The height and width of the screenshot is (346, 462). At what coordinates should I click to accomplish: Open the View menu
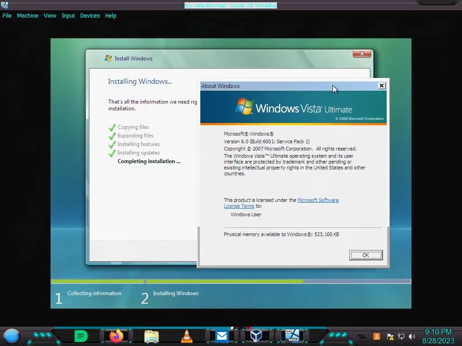(50, 16)
